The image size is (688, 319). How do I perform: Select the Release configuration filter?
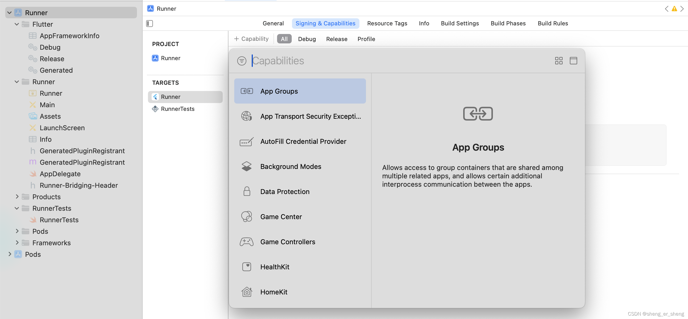point(336,39)
